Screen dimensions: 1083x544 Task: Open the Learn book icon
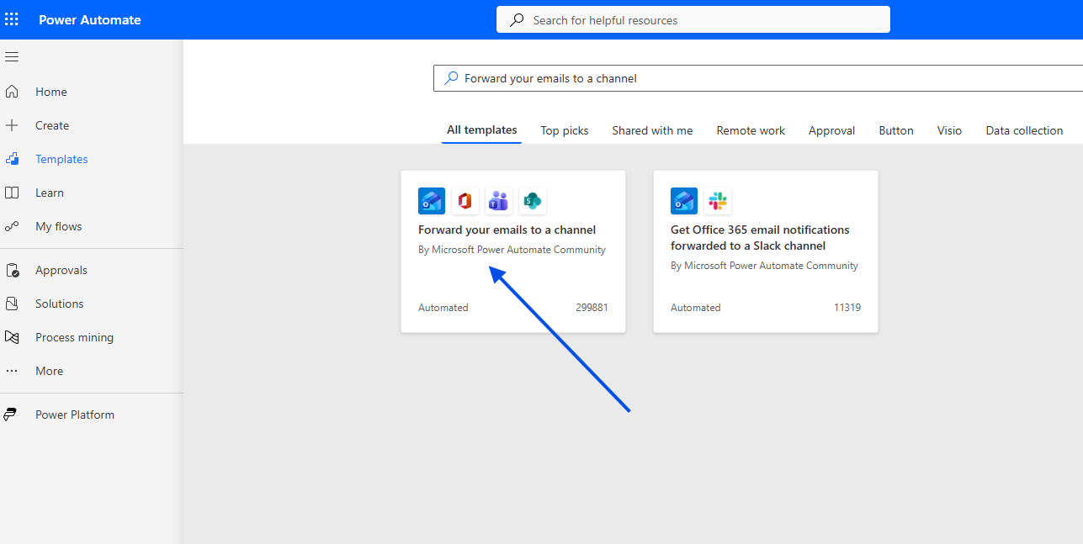coord(12,193)
